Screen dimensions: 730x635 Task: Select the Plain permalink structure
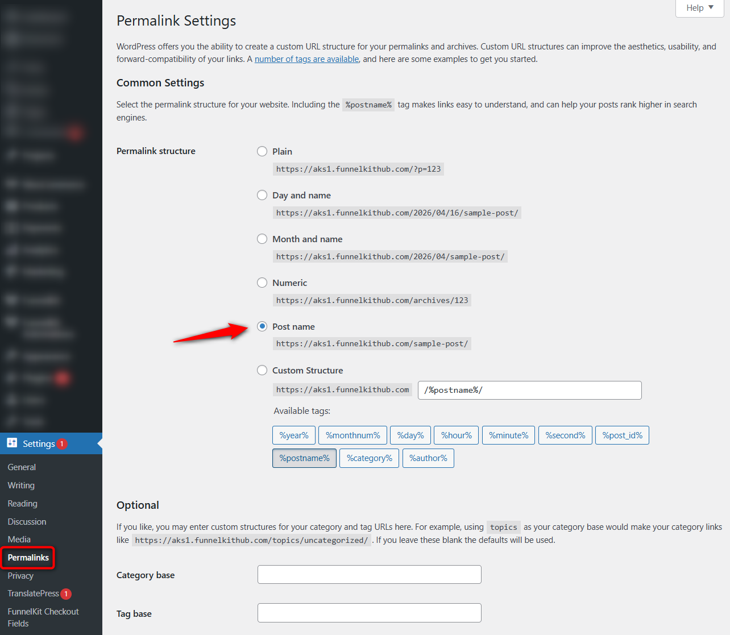(x=262, y=151)
